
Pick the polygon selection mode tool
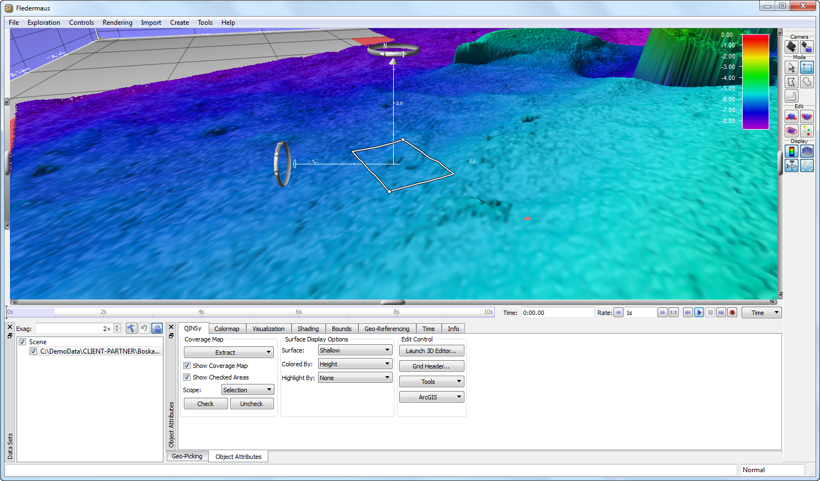coord(791,82)
